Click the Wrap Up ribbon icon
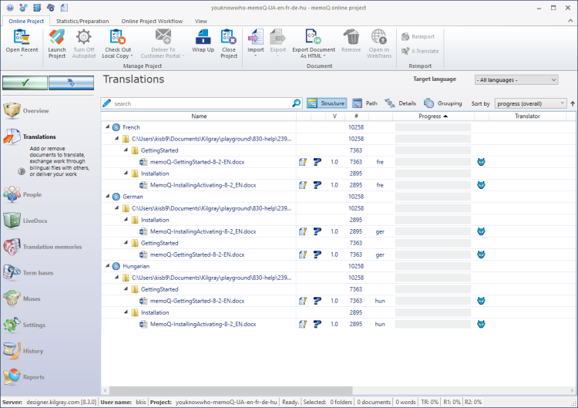578x408 pixels. click(x=203, y=42)
